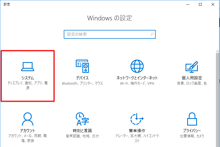Click the scrollbar up arrow
This screenshot has width=220, height=147.
click(218, 51)
